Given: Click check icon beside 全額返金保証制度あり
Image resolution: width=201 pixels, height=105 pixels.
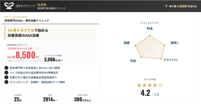Looking at the screenshot, I should 7,77.
